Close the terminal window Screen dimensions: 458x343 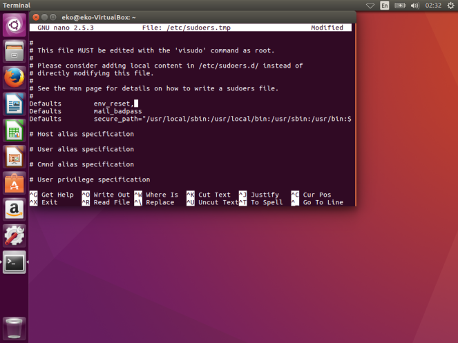[x=36, y=17]
